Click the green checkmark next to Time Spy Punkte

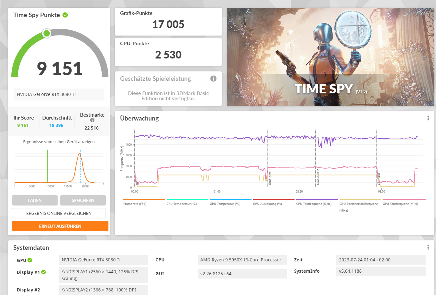(x=65, y=15)
